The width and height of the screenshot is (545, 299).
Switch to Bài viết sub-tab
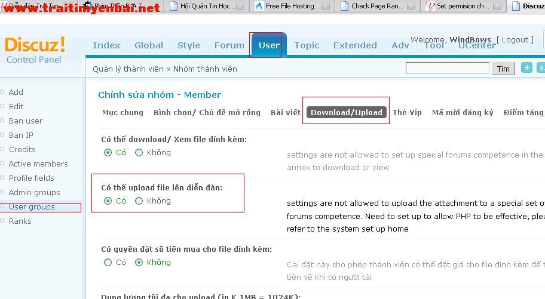pyautogui.click(x=286, y=113)
